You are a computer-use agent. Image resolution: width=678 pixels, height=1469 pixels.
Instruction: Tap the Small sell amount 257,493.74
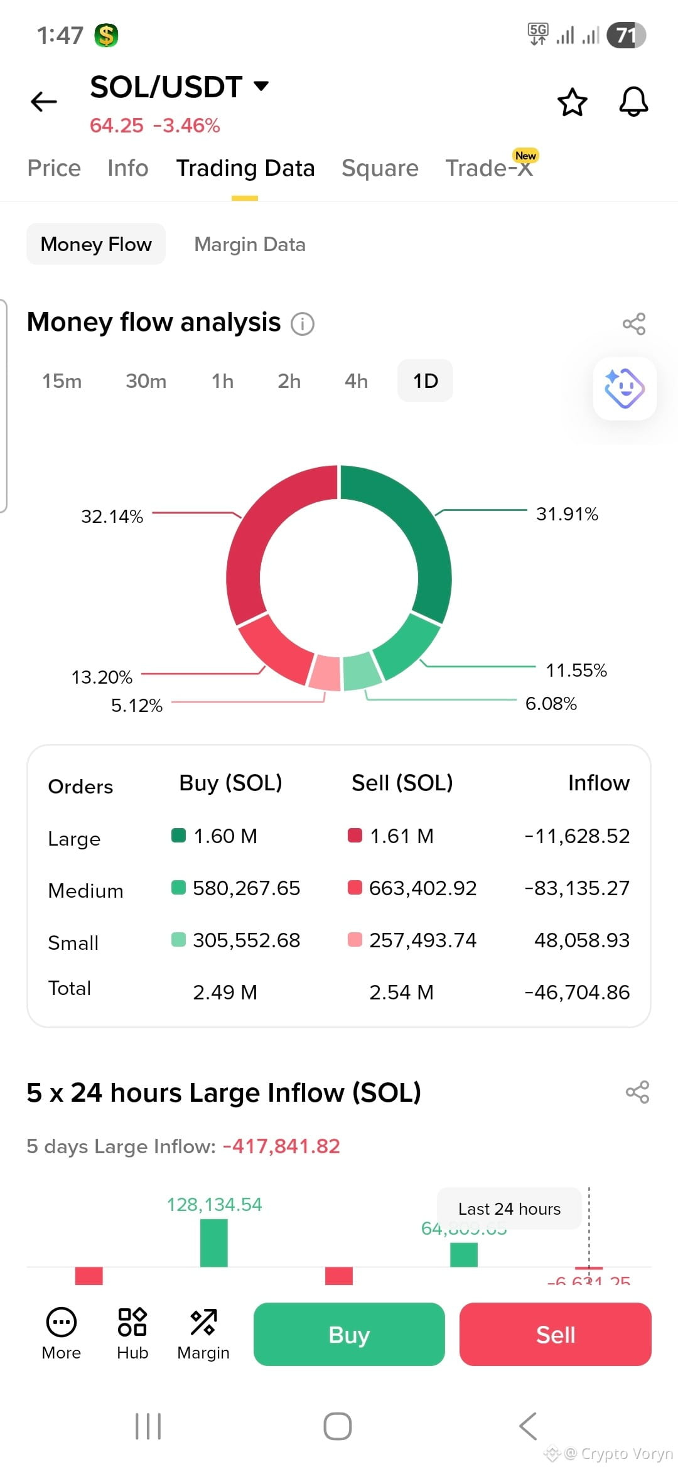(422, 940)
